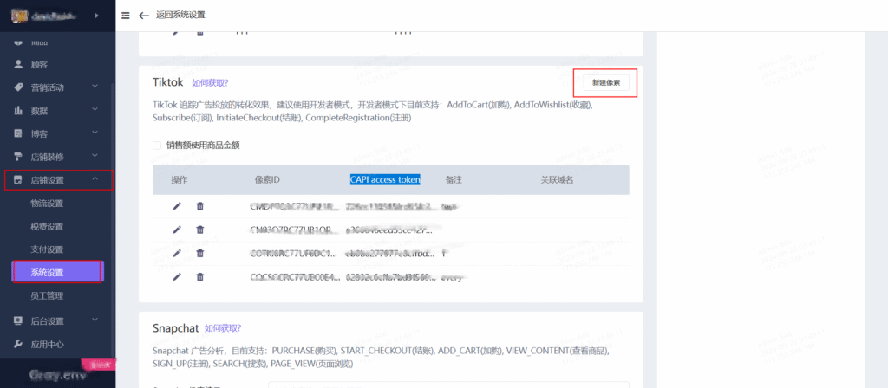Toggle the hamburger menu icon
Screen dimensions: 888x388
click(126, 16)
